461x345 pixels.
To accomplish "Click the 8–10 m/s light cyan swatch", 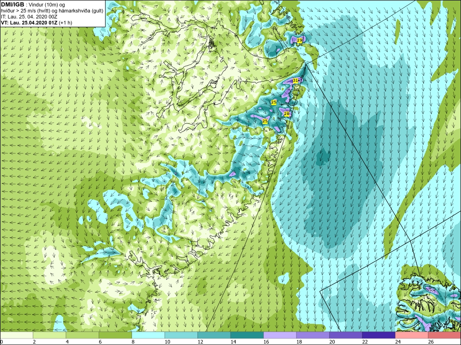I will point(148,335).
